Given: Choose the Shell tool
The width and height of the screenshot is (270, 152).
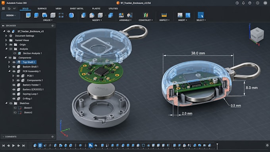Looking at the screenshot, I should [100, 15].
